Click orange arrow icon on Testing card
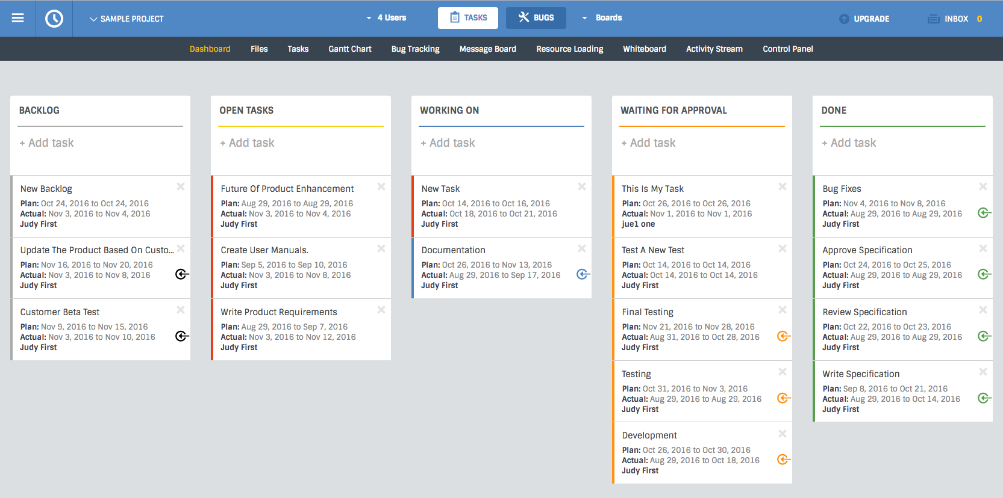Image resolution: width=1003 pixels, height=498 pixels. 784,398
